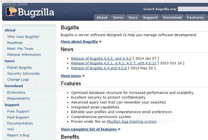The width and height of the screenshot is (208, 140).
Task: Click Bugzilla is server software description text
Action: [x=129, y=35]
